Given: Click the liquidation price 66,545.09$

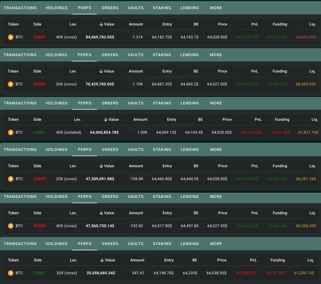Looking at the screenshot, I should 306,226.
